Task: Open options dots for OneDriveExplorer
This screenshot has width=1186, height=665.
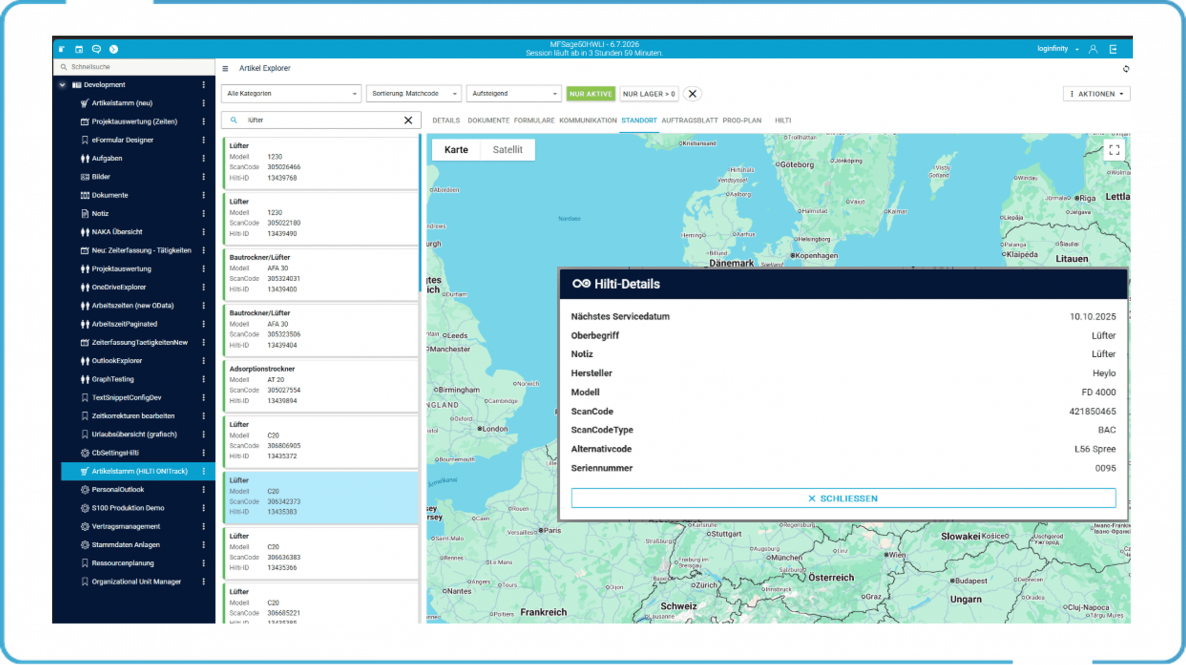Action: pos(203,287)
